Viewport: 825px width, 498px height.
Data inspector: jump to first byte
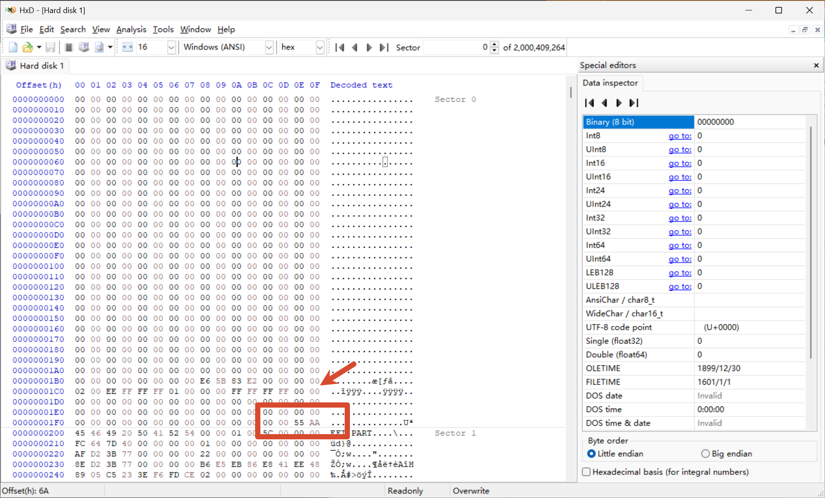click(x=589, y=103)
